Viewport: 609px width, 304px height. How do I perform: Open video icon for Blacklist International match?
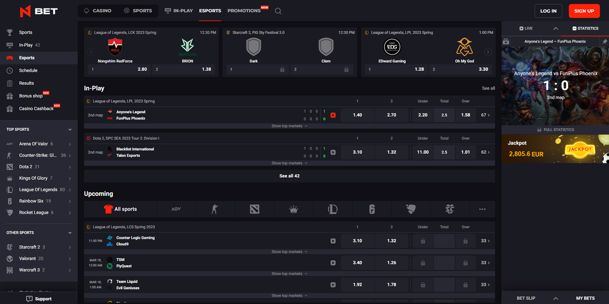[333, 152]
